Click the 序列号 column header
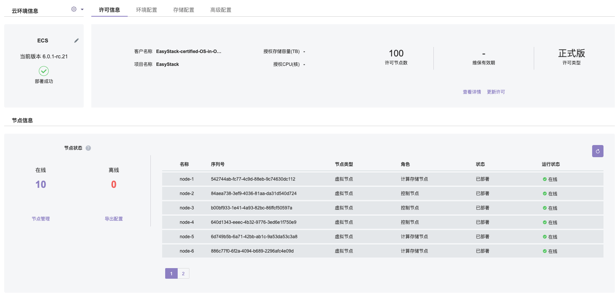 [217, 164]
